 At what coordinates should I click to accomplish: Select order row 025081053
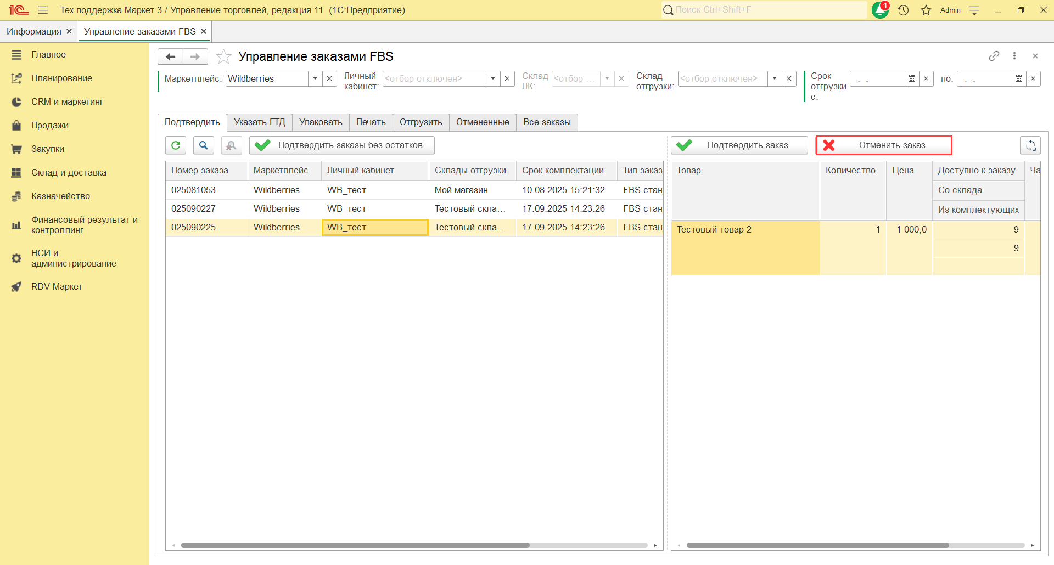point(194,190)
